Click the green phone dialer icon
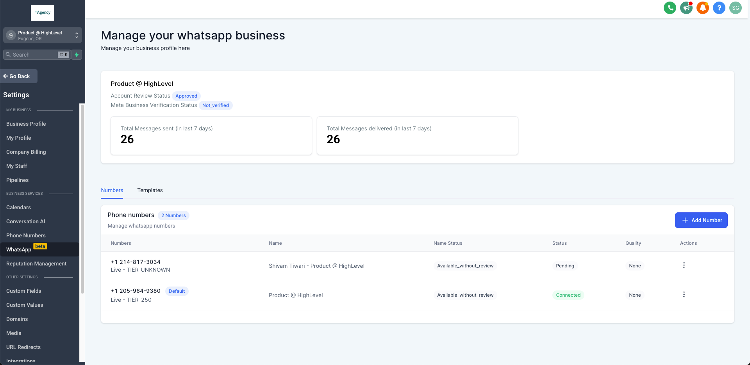Image resolution: width=750 pixels, height=365 pixels. click(x=670, y=8)
